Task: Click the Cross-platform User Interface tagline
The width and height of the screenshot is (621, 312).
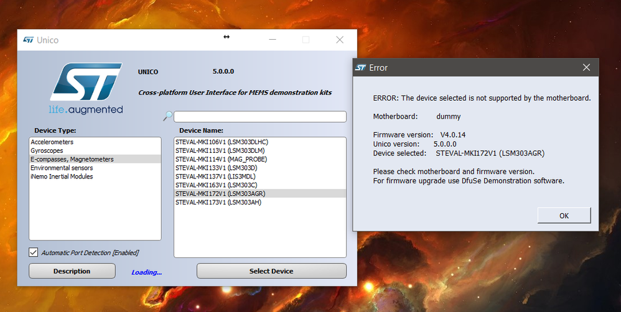Action: tap(235, 93)
